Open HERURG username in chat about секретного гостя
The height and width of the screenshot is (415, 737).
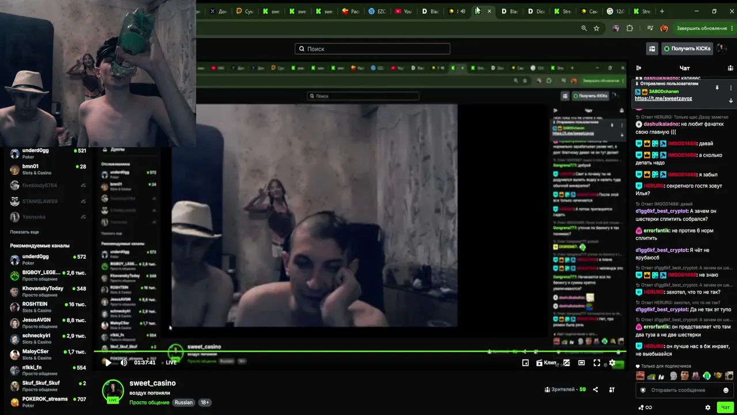[x=654, y=186]
